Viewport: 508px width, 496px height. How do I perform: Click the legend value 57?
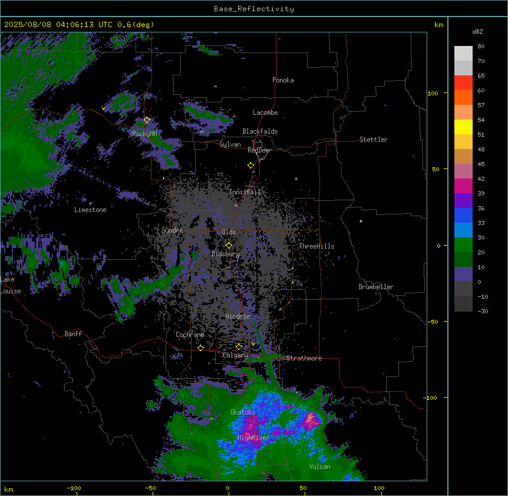[x=481, y=105]
